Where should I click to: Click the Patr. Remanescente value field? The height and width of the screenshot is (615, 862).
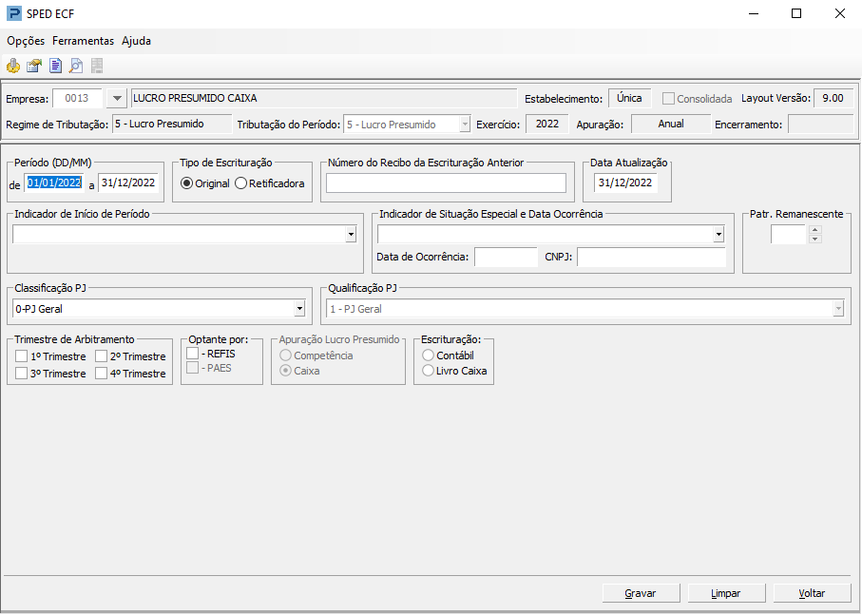789,235
